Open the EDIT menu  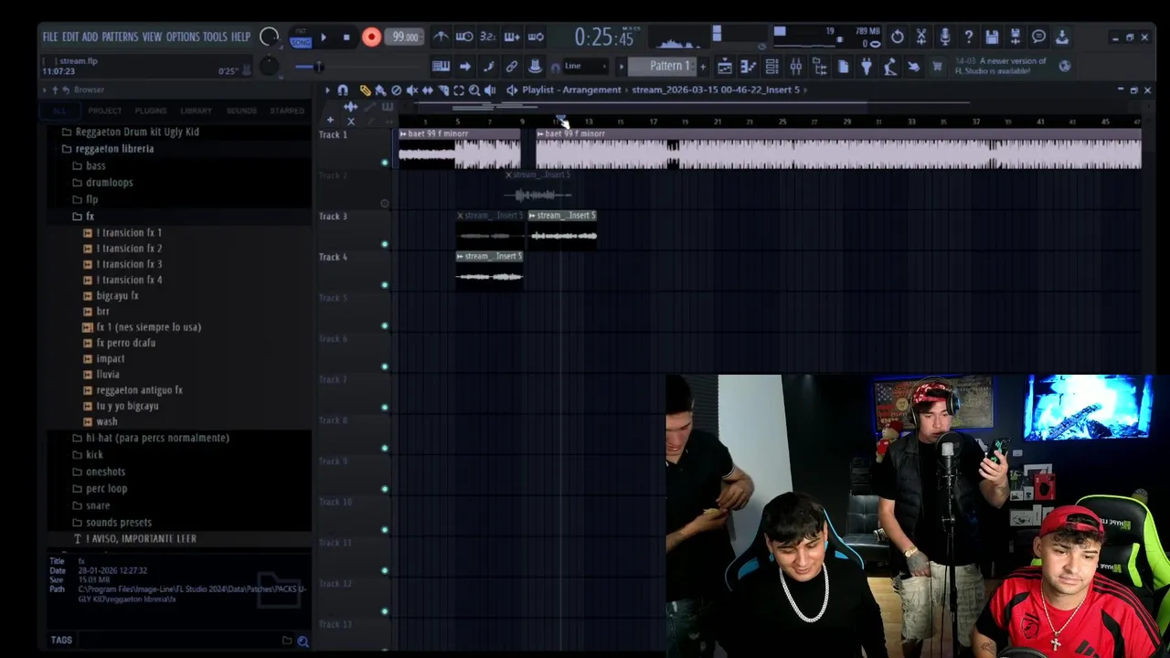[70, 37]
